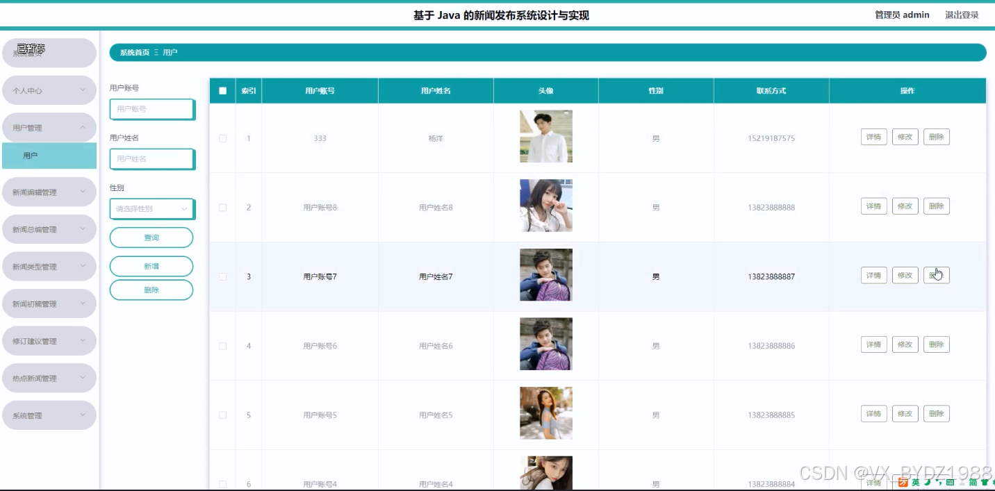Click 修改 for 用户姓名5
Screen dimensions: 995x491
pyautogui.click(x=905, y=414)
